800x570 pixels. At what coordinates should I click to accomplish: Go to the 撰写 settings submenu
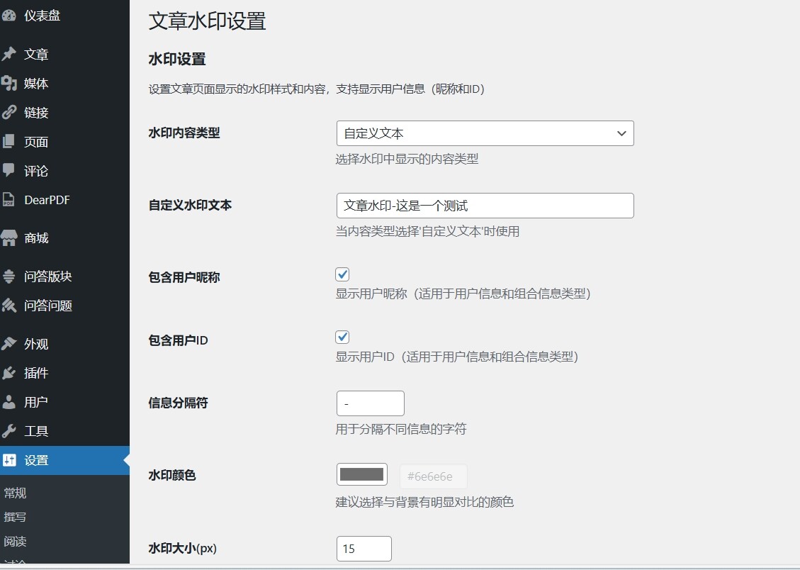click(16, 517)
